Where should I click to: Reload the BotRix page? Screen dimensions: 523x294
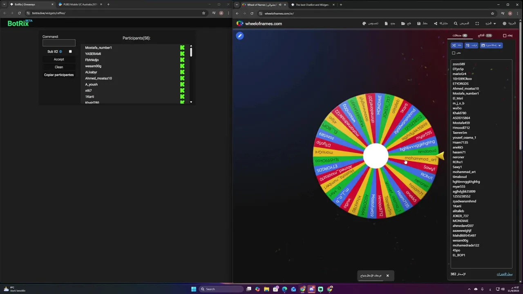click(x=19, y=13)
